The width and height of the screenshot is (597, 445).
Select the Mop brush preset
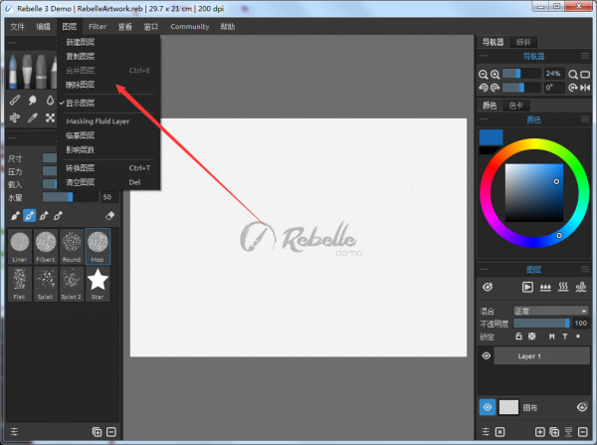98,245
